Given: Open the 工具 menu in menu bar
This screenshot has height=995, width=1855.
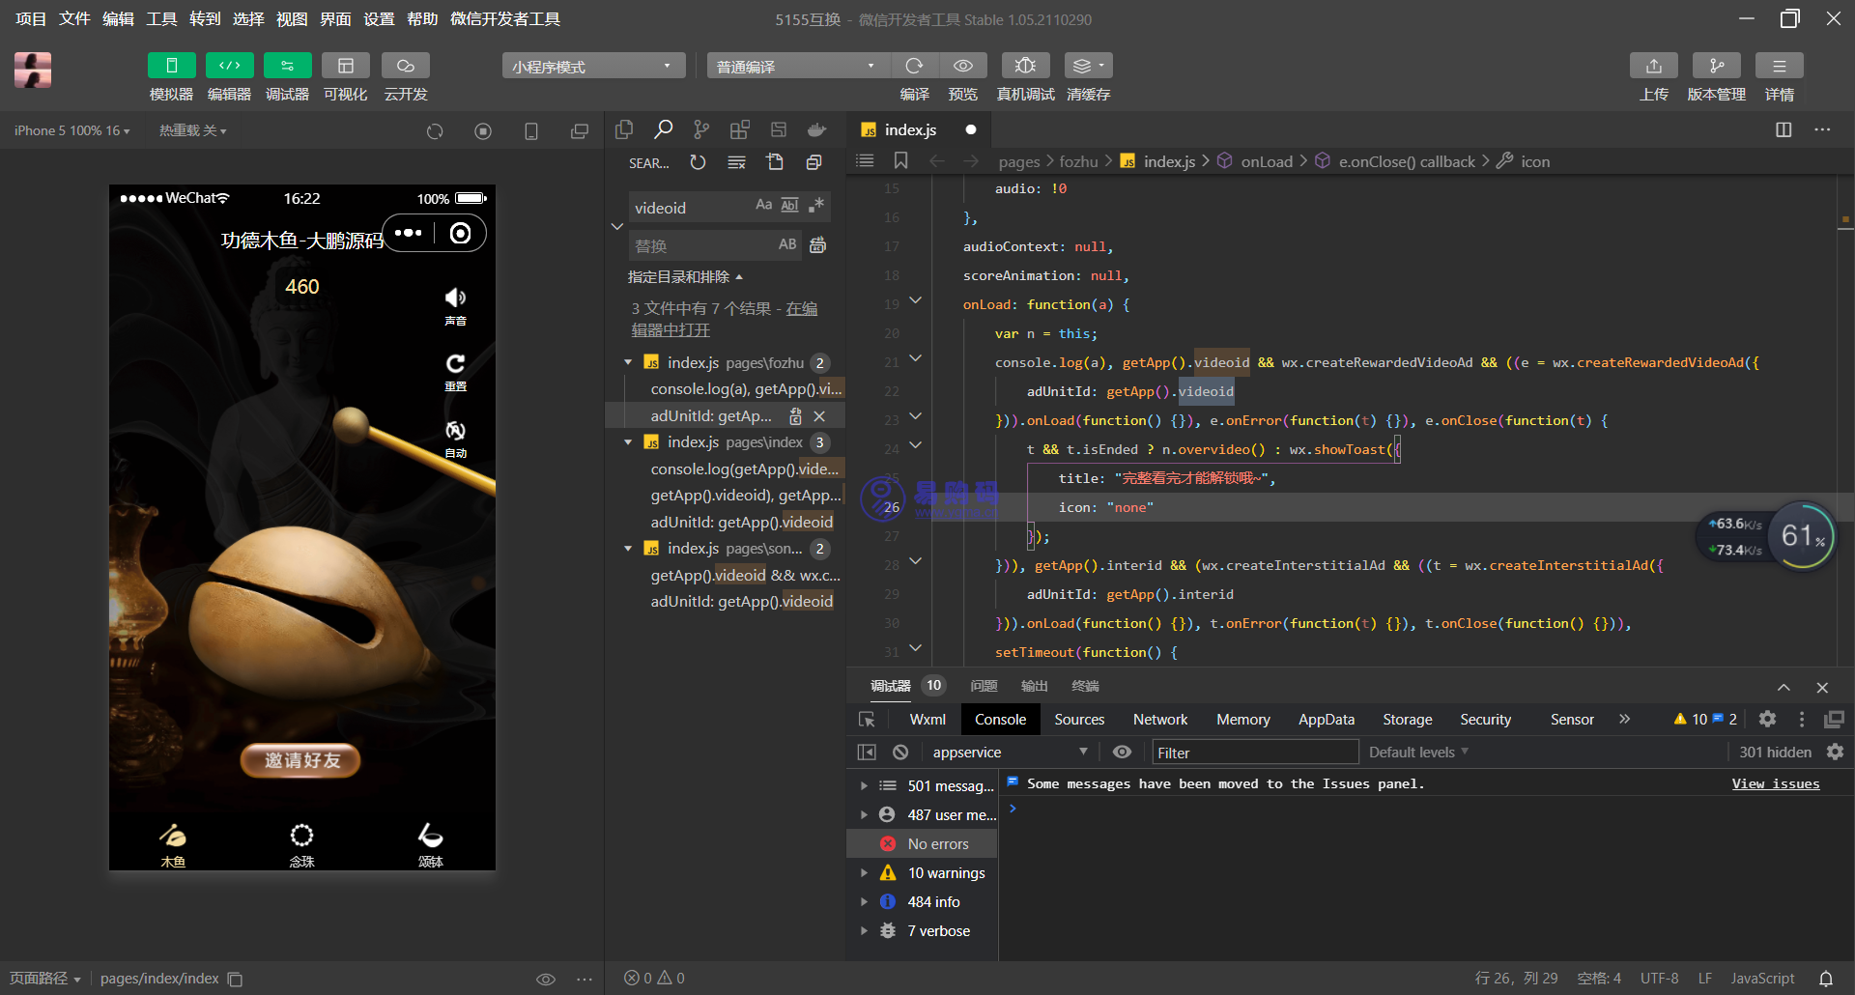Looking at the screenshot, I should (x=161, y=19).
